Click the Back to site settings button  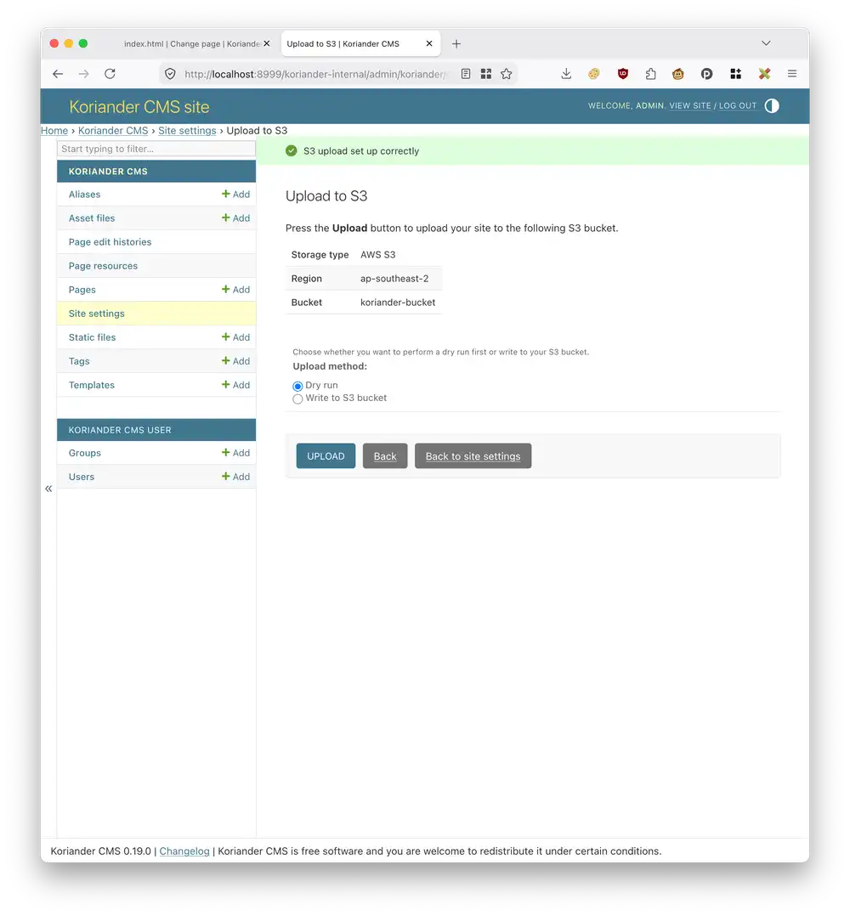473,456
